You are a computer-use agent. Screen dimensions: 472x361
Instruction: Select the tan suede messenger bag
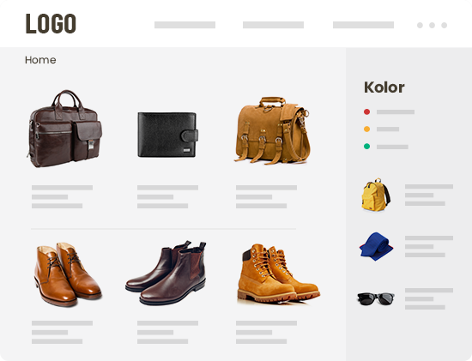[272, 130]
